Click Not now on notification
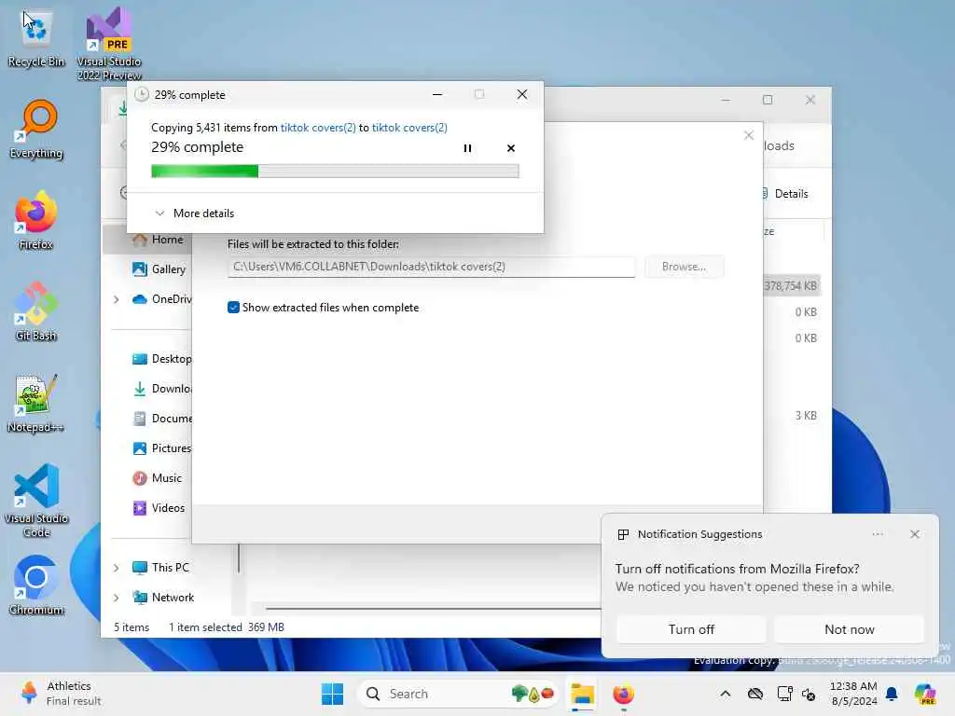Image resolution: width=955 pixels, height=716 pixels. [x=849, y=629]
